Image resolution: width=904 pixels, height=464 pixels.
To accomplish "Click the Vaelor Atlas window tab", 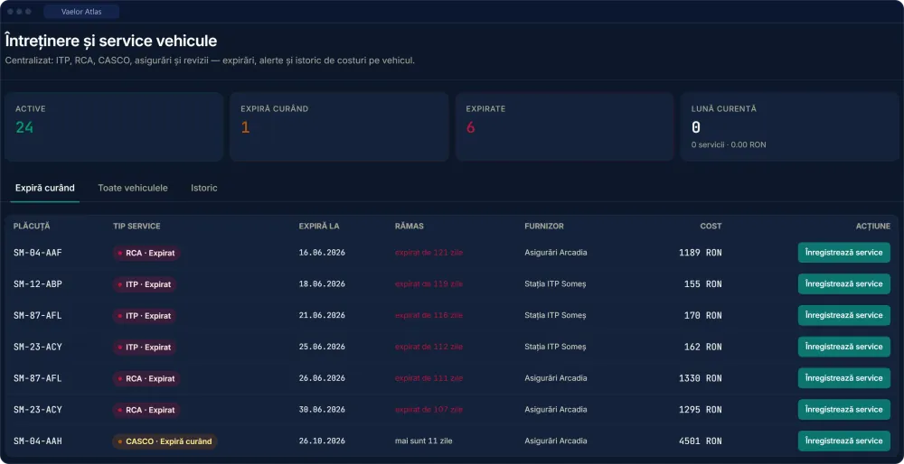I will [81, 12].
